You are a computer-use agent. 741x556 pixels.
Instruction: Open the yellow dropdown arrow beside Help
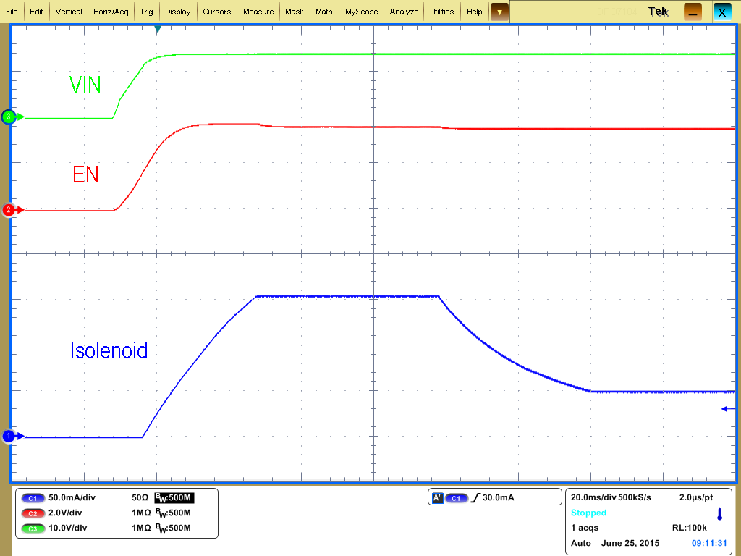click(499, 12)
